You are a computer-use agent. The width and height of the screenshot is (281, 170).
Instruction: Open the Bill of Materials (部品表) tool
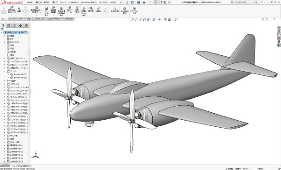(x=91, y=10)
